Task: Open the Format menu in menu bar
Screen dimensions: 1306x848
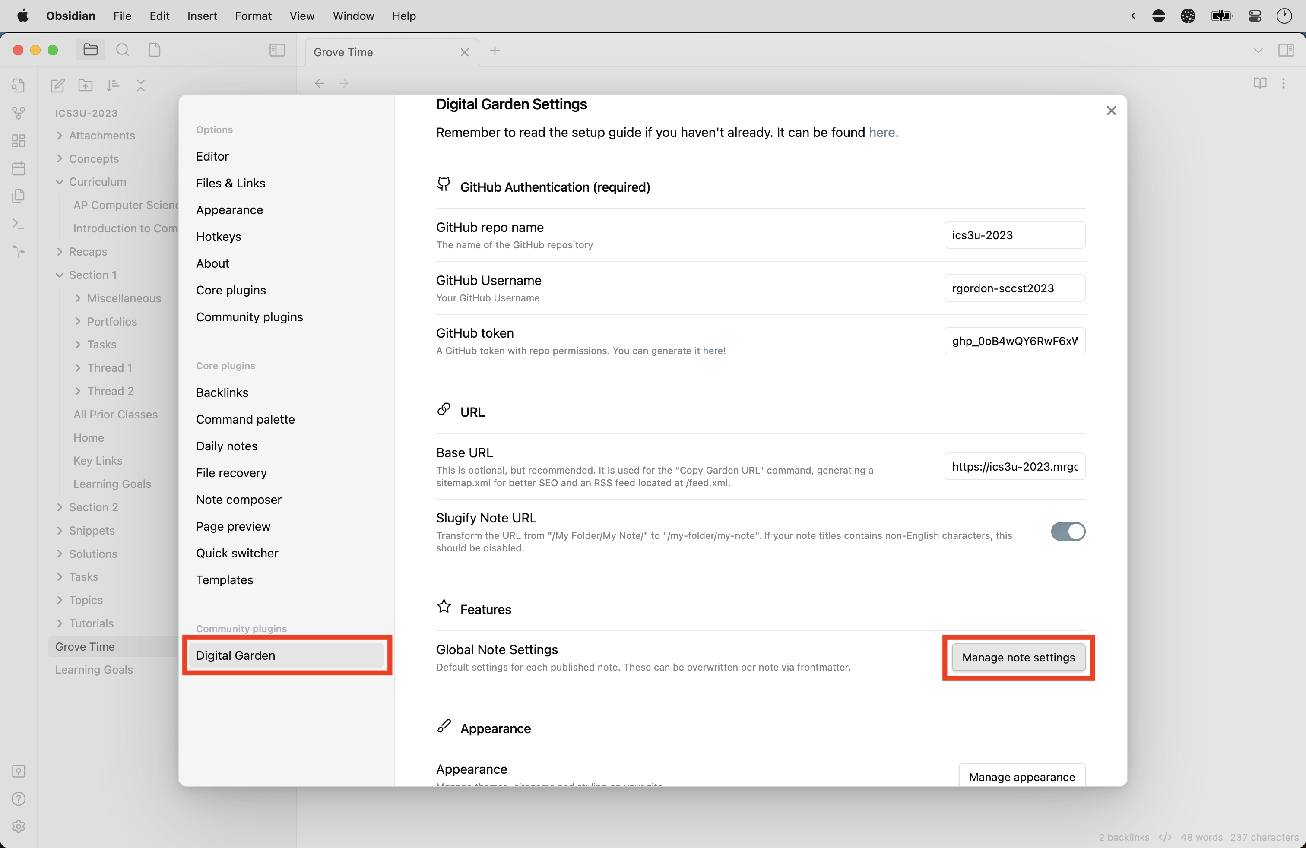Action: coord(253,16)
